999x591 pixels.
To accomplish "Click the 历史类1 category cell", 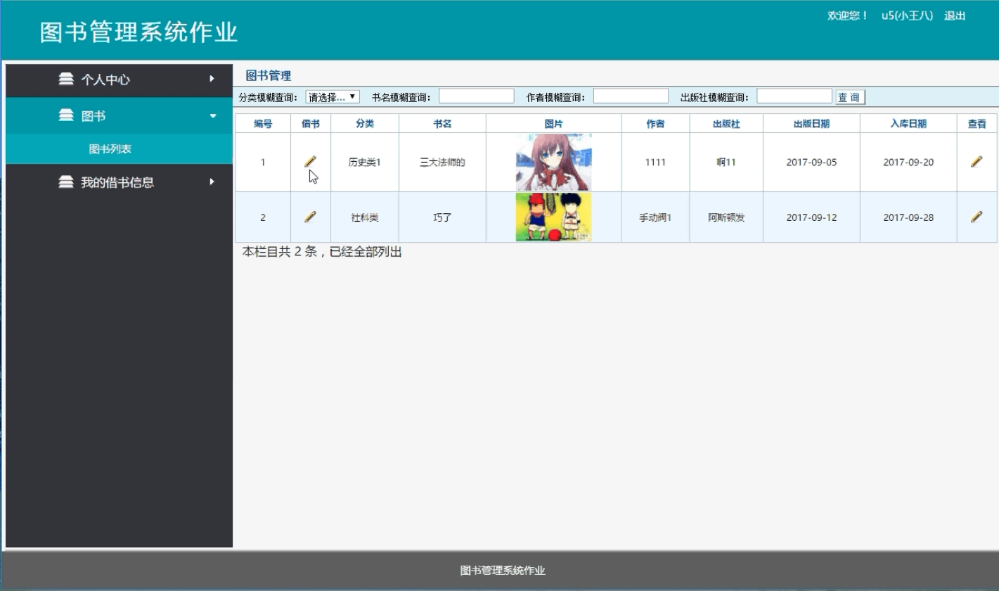I will tap(365, 163).
